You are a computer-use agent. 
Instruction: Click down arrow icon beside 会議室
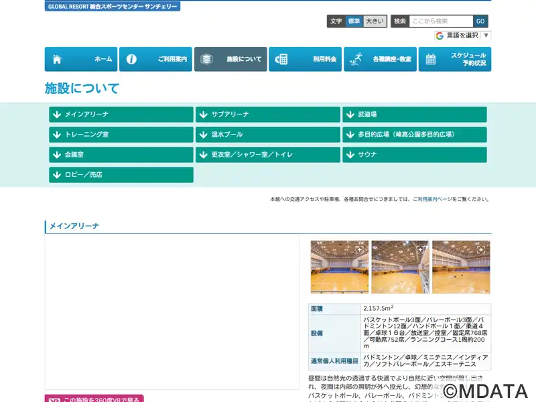click(x=57, y=155)
